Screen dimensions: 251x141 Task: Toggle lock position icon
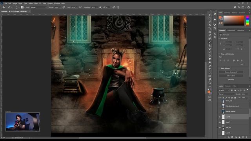[229, 98]
